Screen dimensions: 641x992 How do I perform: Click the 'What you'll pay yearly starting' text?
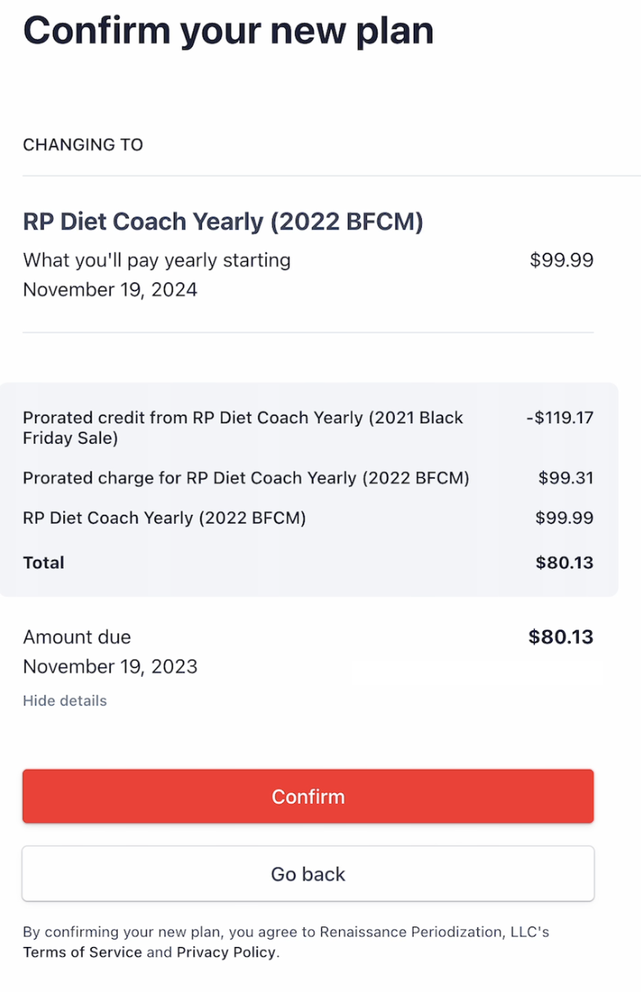point(156,260)
